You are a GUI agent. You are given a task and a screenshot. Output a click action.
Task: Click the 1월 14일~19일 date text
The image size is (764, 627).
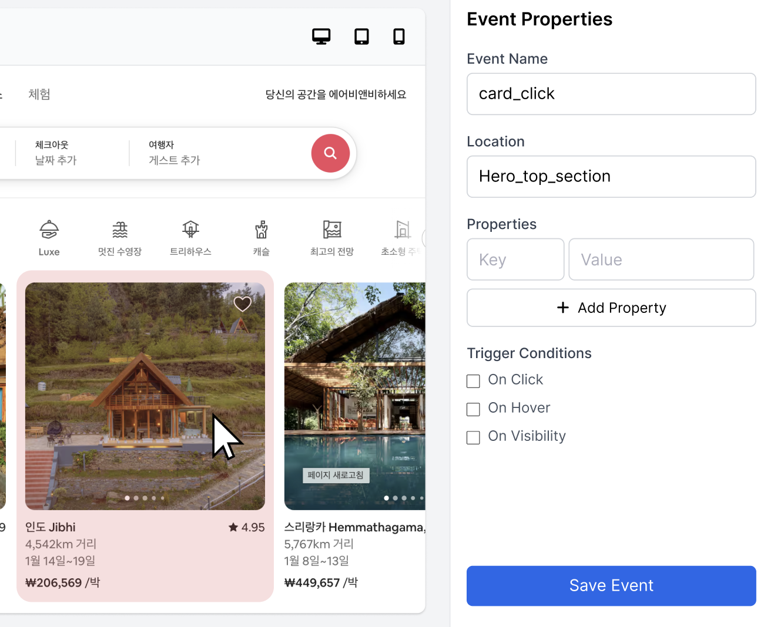(x=60, y=561)
